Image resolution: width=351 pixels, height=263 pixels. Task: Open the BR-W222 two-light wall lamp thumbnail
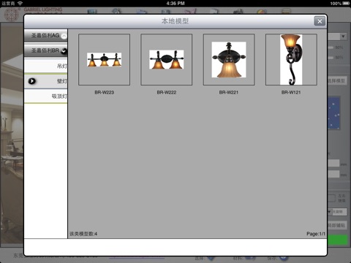pyautogui.click(x=167, y=60)
